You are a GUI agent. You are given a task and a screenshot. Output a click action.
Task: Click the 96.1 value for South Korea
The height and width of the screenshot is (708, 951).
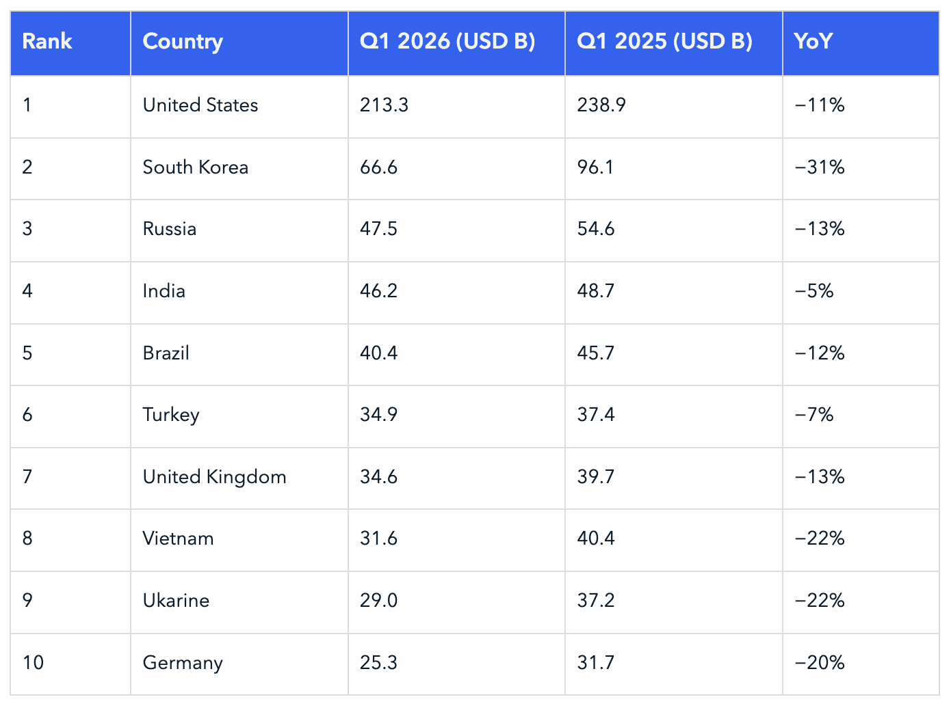tap(674, 169)
